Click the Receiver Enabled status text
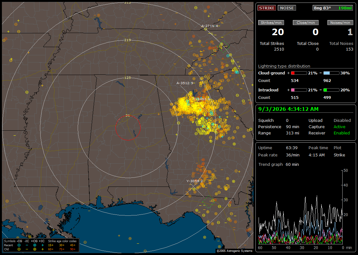This screenshot has width=358, height=255. (342, 133)
